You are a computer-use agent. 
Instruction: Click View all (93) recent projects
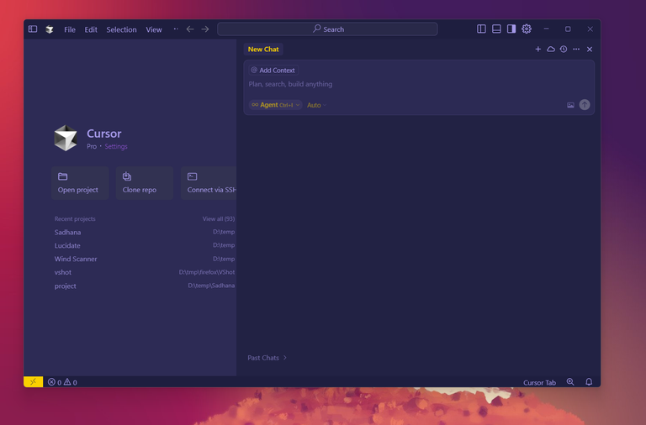pyautogui.click(x=219, y=219)
